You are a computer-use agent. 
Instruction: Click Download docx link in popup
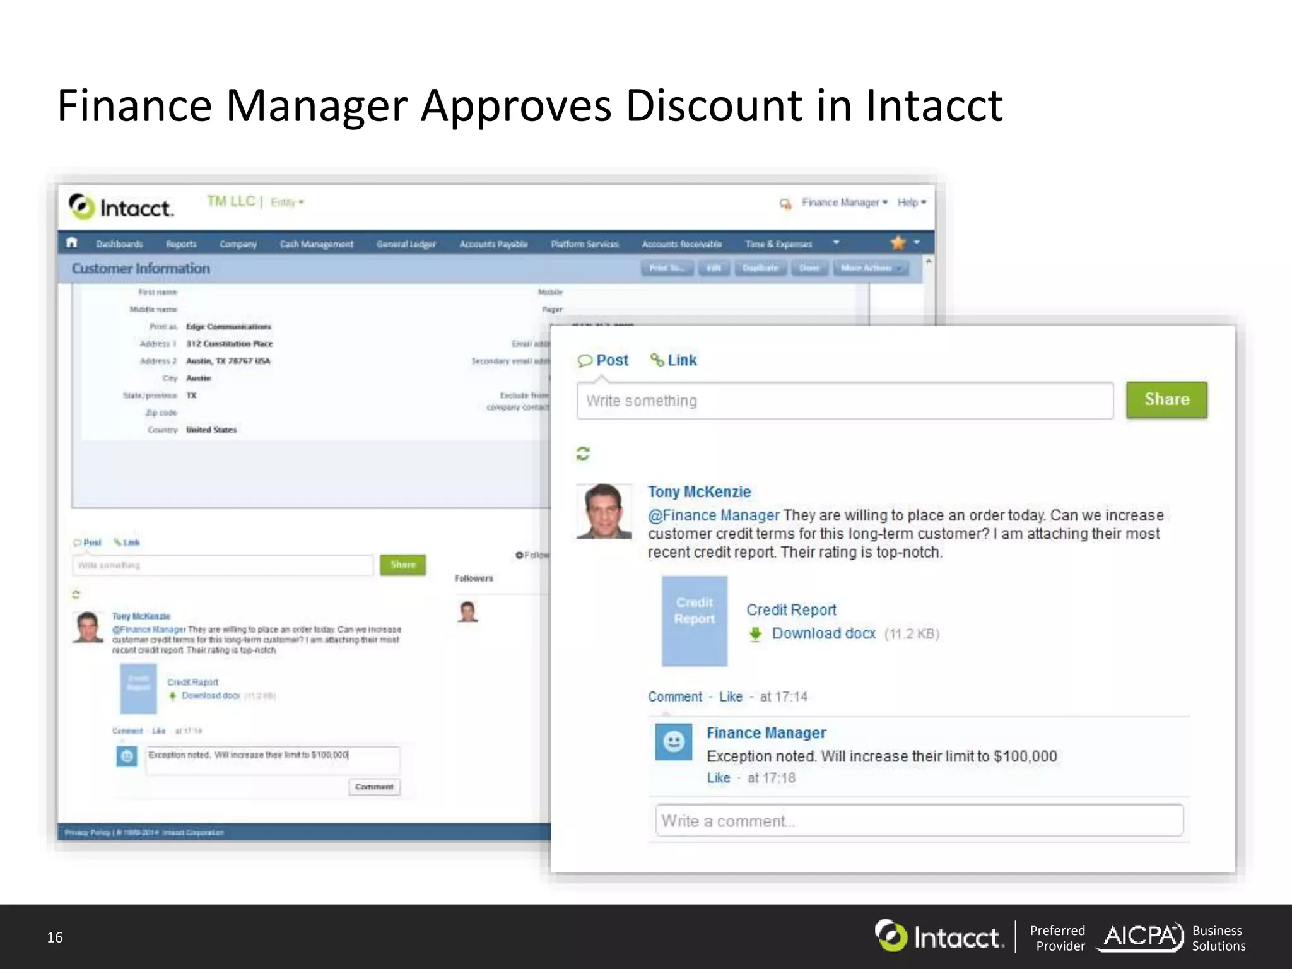[x=823, y=633]
